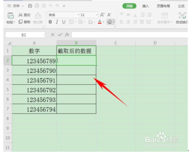Click the select-all corner triangle of sheet
The width and height of the screenshot is (189, 152).
point(9,43)
